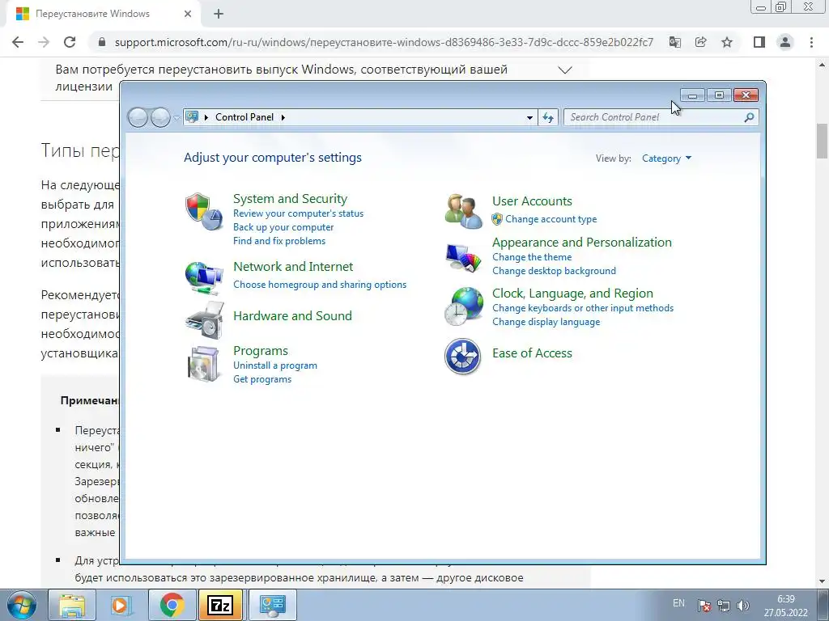Click the Network and Internet globe icon
Viewport: 829px width, 621px height.
[204, 278]
